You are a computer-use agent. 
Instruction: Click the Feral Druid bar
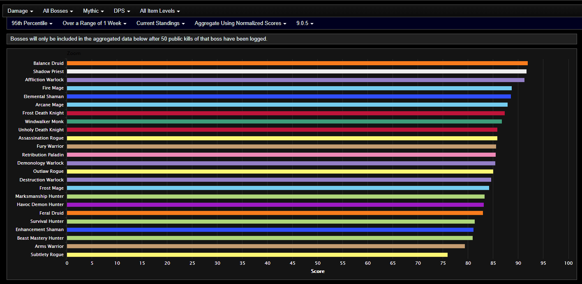coord(275,213)
